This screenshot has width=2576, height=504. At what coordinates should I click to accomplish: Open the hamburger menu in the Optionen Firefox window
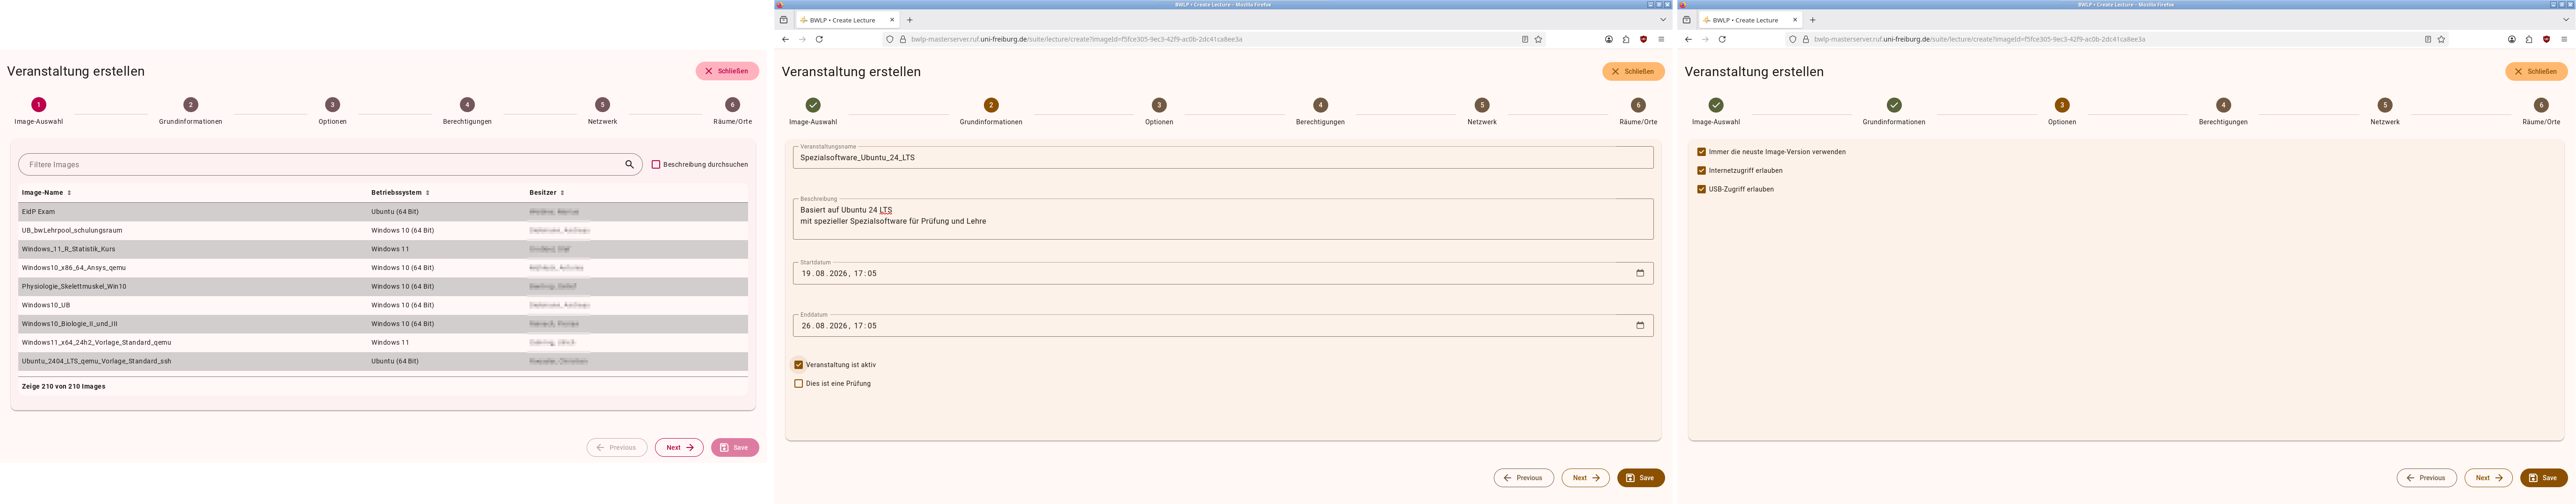(2564, 39)
